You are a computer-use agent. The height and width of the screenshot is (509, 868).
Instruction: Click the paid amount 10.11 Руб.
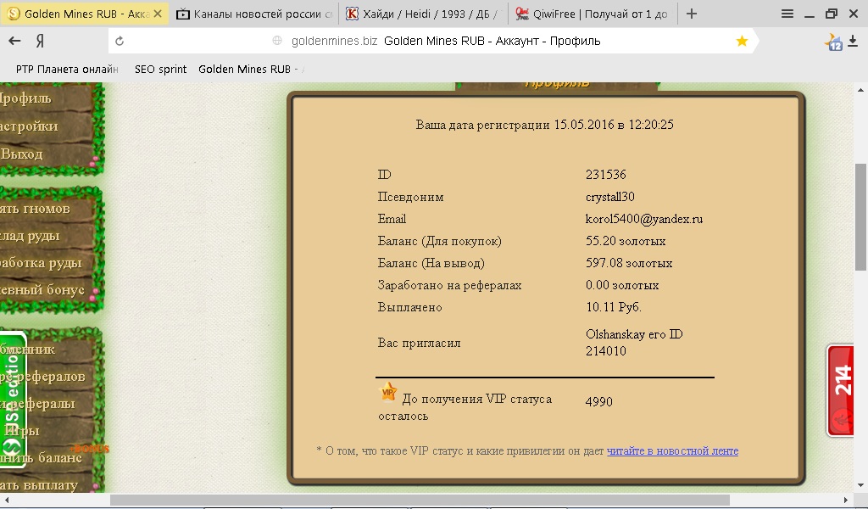tap(614, 307)
